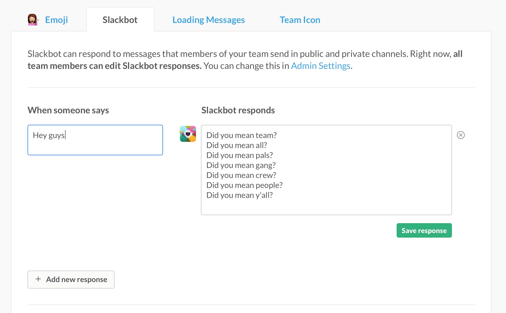Delete the response with the circled X icon
Screen dimensions: 506x313
461,135
